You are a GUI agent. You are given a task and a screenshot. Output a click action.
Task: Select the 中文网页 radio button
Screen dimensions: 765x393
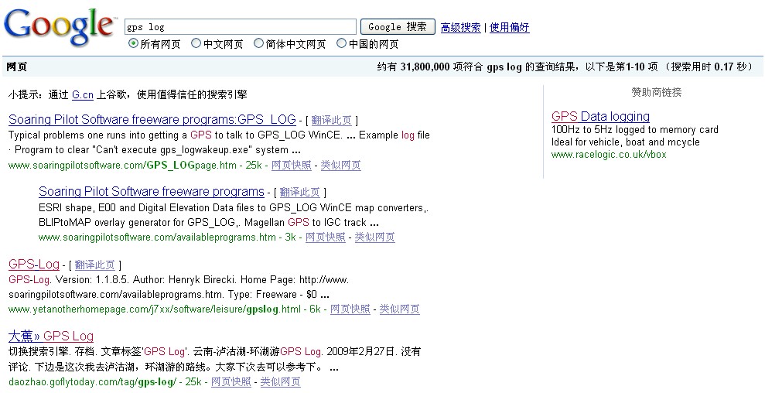196,43
